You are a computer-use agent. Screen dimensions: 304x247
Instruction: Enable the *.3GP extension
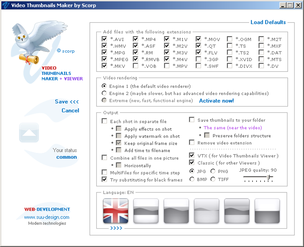click(198, 59)
